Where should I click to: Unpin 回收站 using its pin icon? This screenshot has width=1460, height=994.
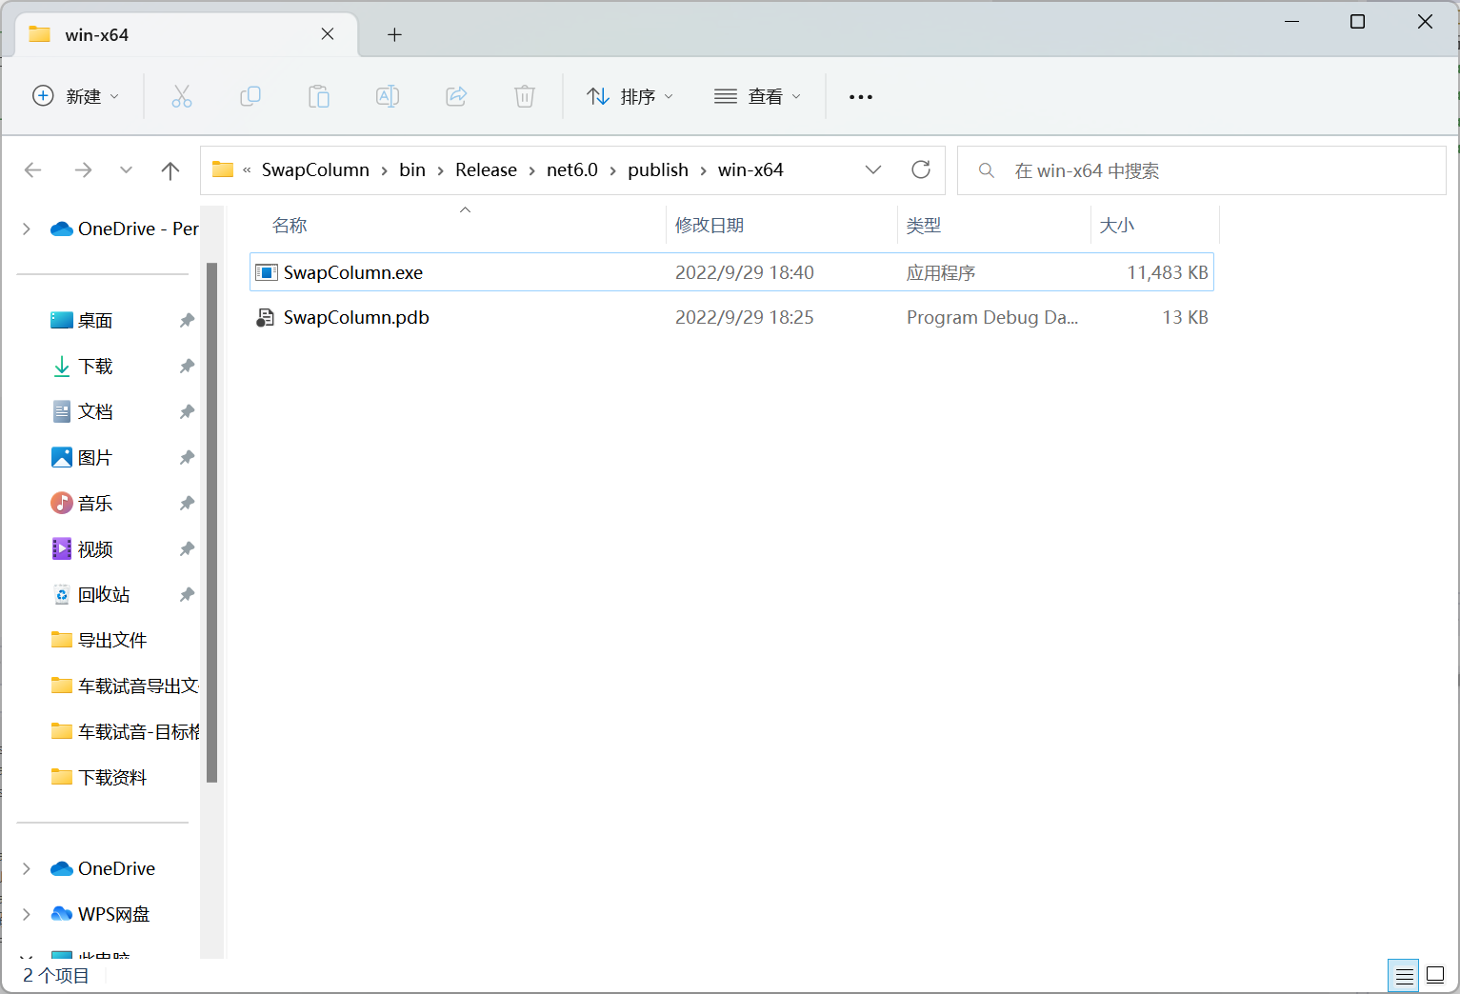tap(187, 595)
